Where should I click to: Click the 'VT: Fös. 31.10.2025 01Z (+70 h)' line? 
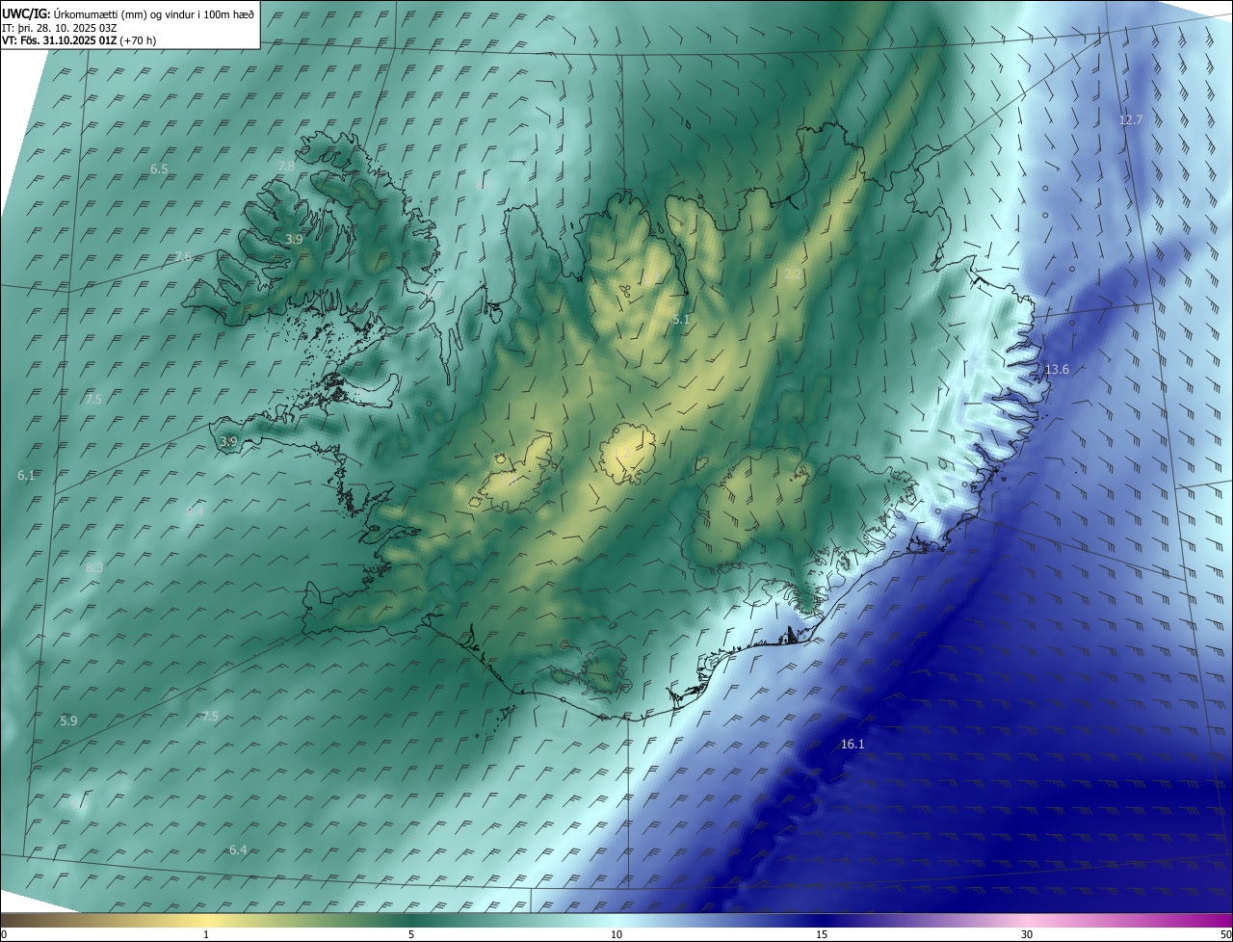click(79, 40)
